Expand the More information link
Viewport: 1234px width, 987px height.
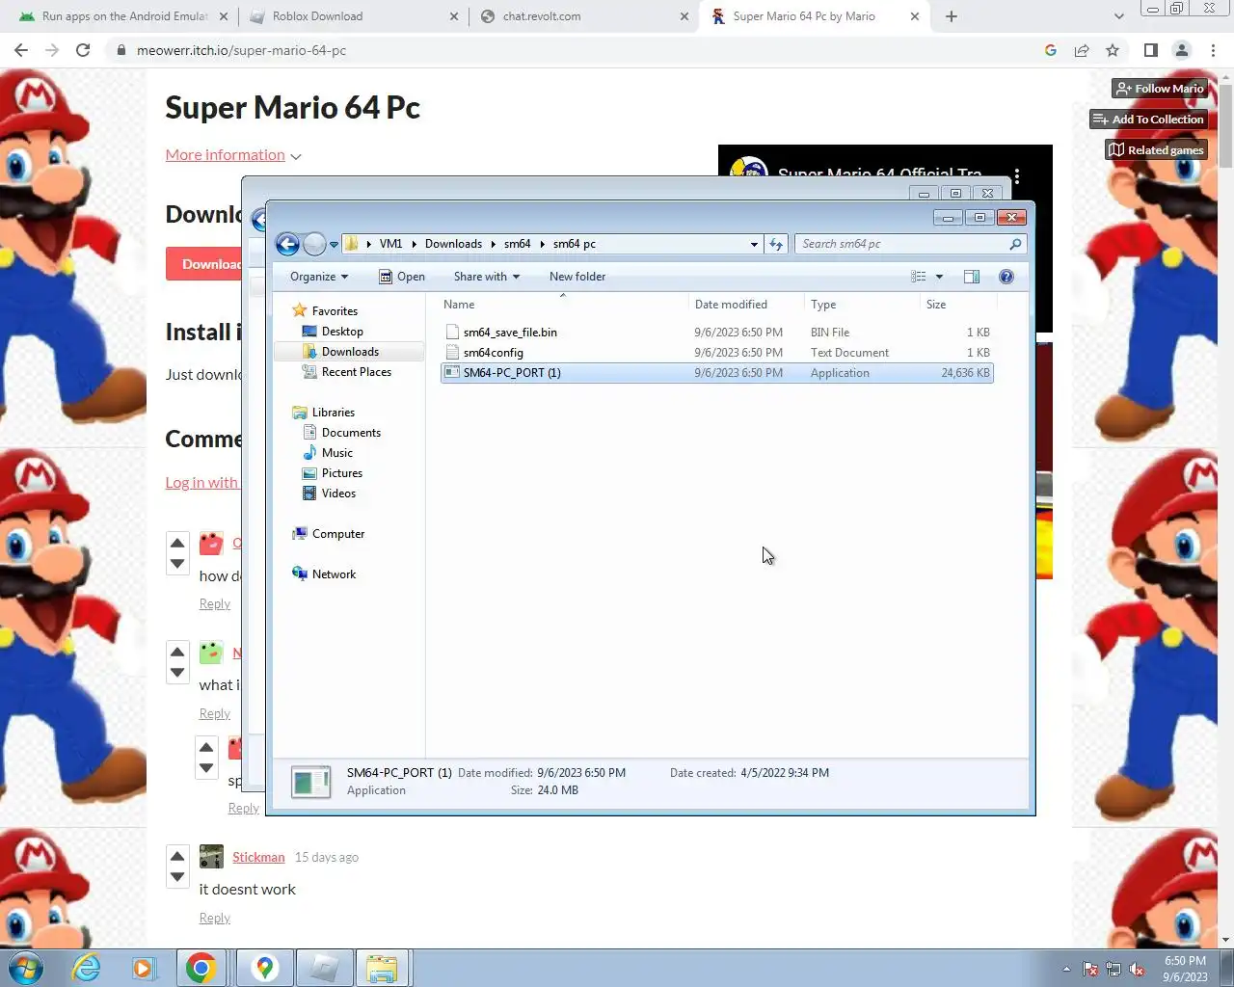pyautogui.click(x=232, y=155)
